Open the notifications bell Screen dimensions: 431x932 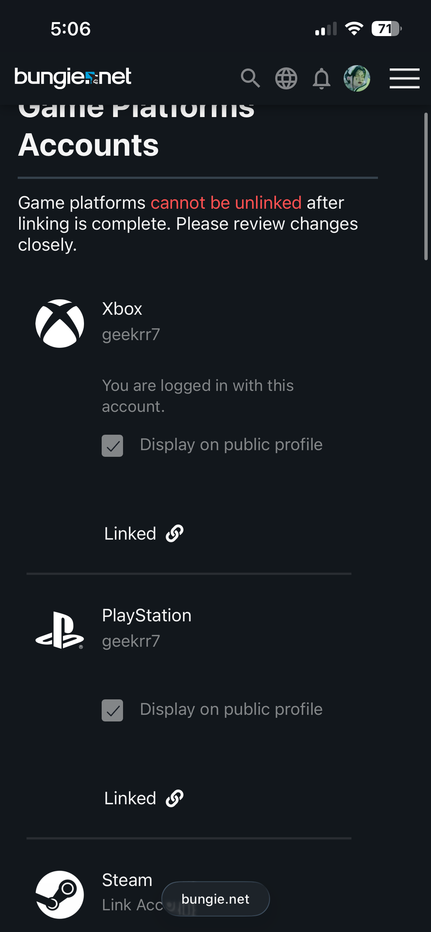[321, 78]
